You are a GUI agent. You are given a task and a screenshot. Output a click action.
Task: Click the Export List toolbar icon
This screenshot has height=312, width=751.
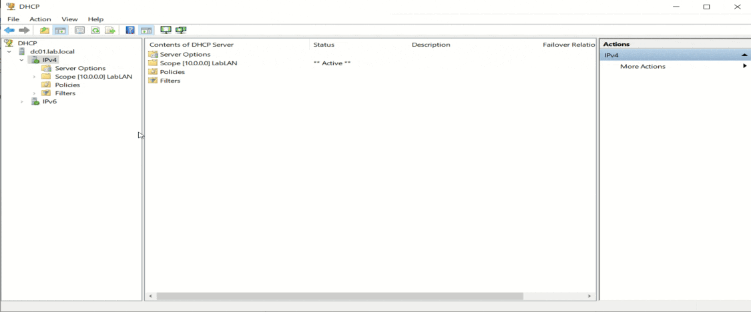click(110, 30)
